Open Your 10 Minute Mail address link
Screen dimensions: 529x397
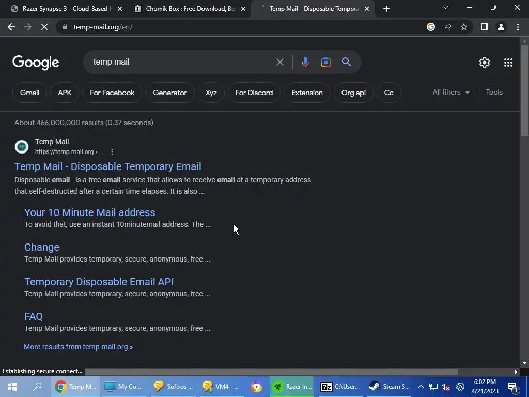tap(90, 212)
